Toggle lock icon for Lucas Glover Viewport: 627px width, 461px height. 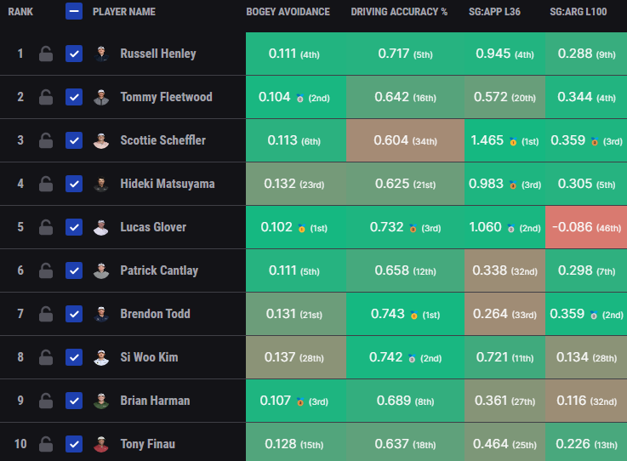point(46,227)
